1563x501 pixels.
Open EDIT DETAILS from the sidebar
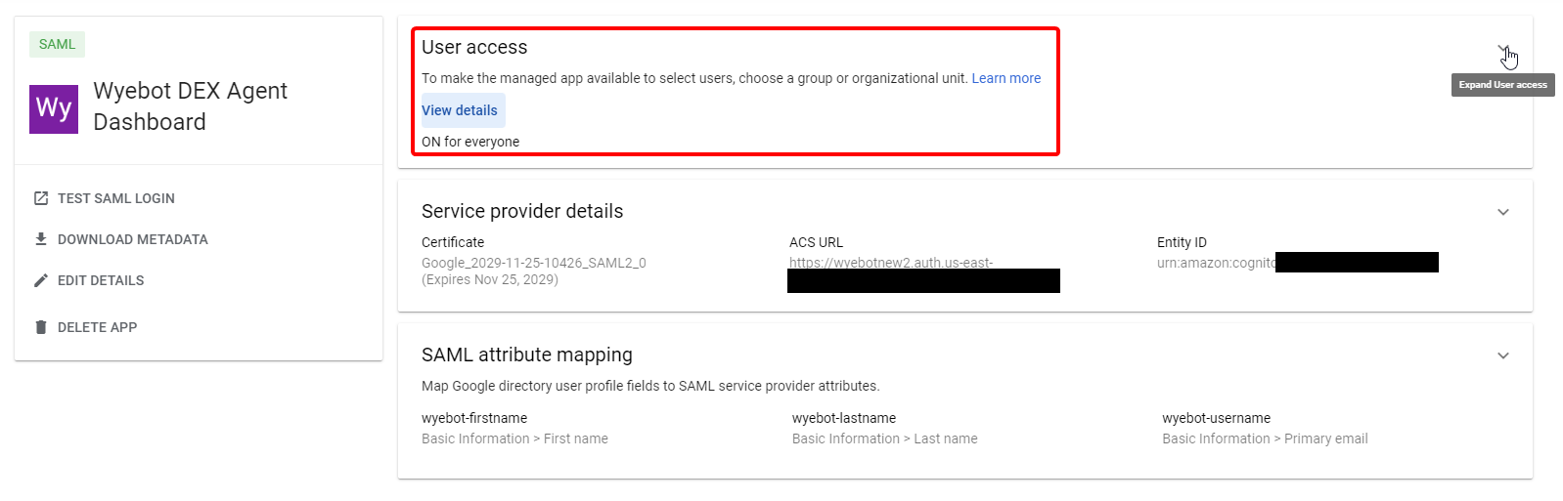[x=101, y=280]
